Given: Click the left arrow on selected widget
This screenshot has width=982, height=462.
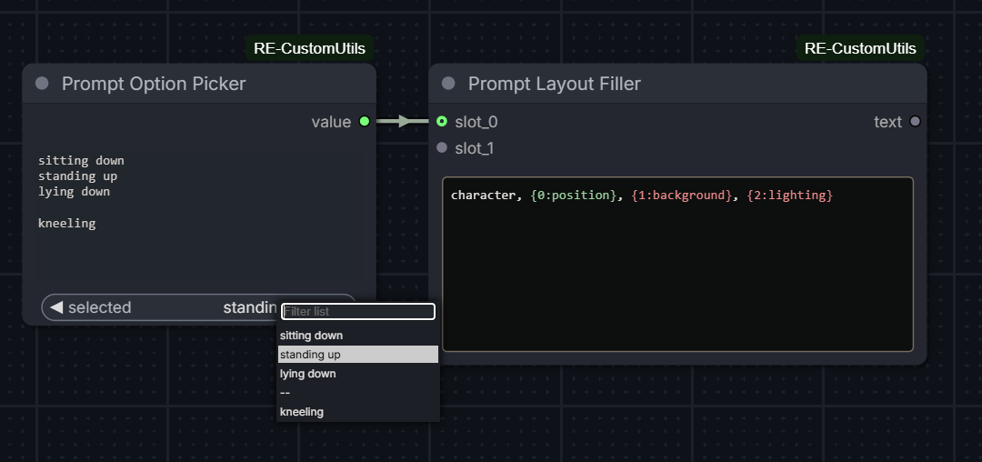Looking at the screenshot, I should click(56, 307).
